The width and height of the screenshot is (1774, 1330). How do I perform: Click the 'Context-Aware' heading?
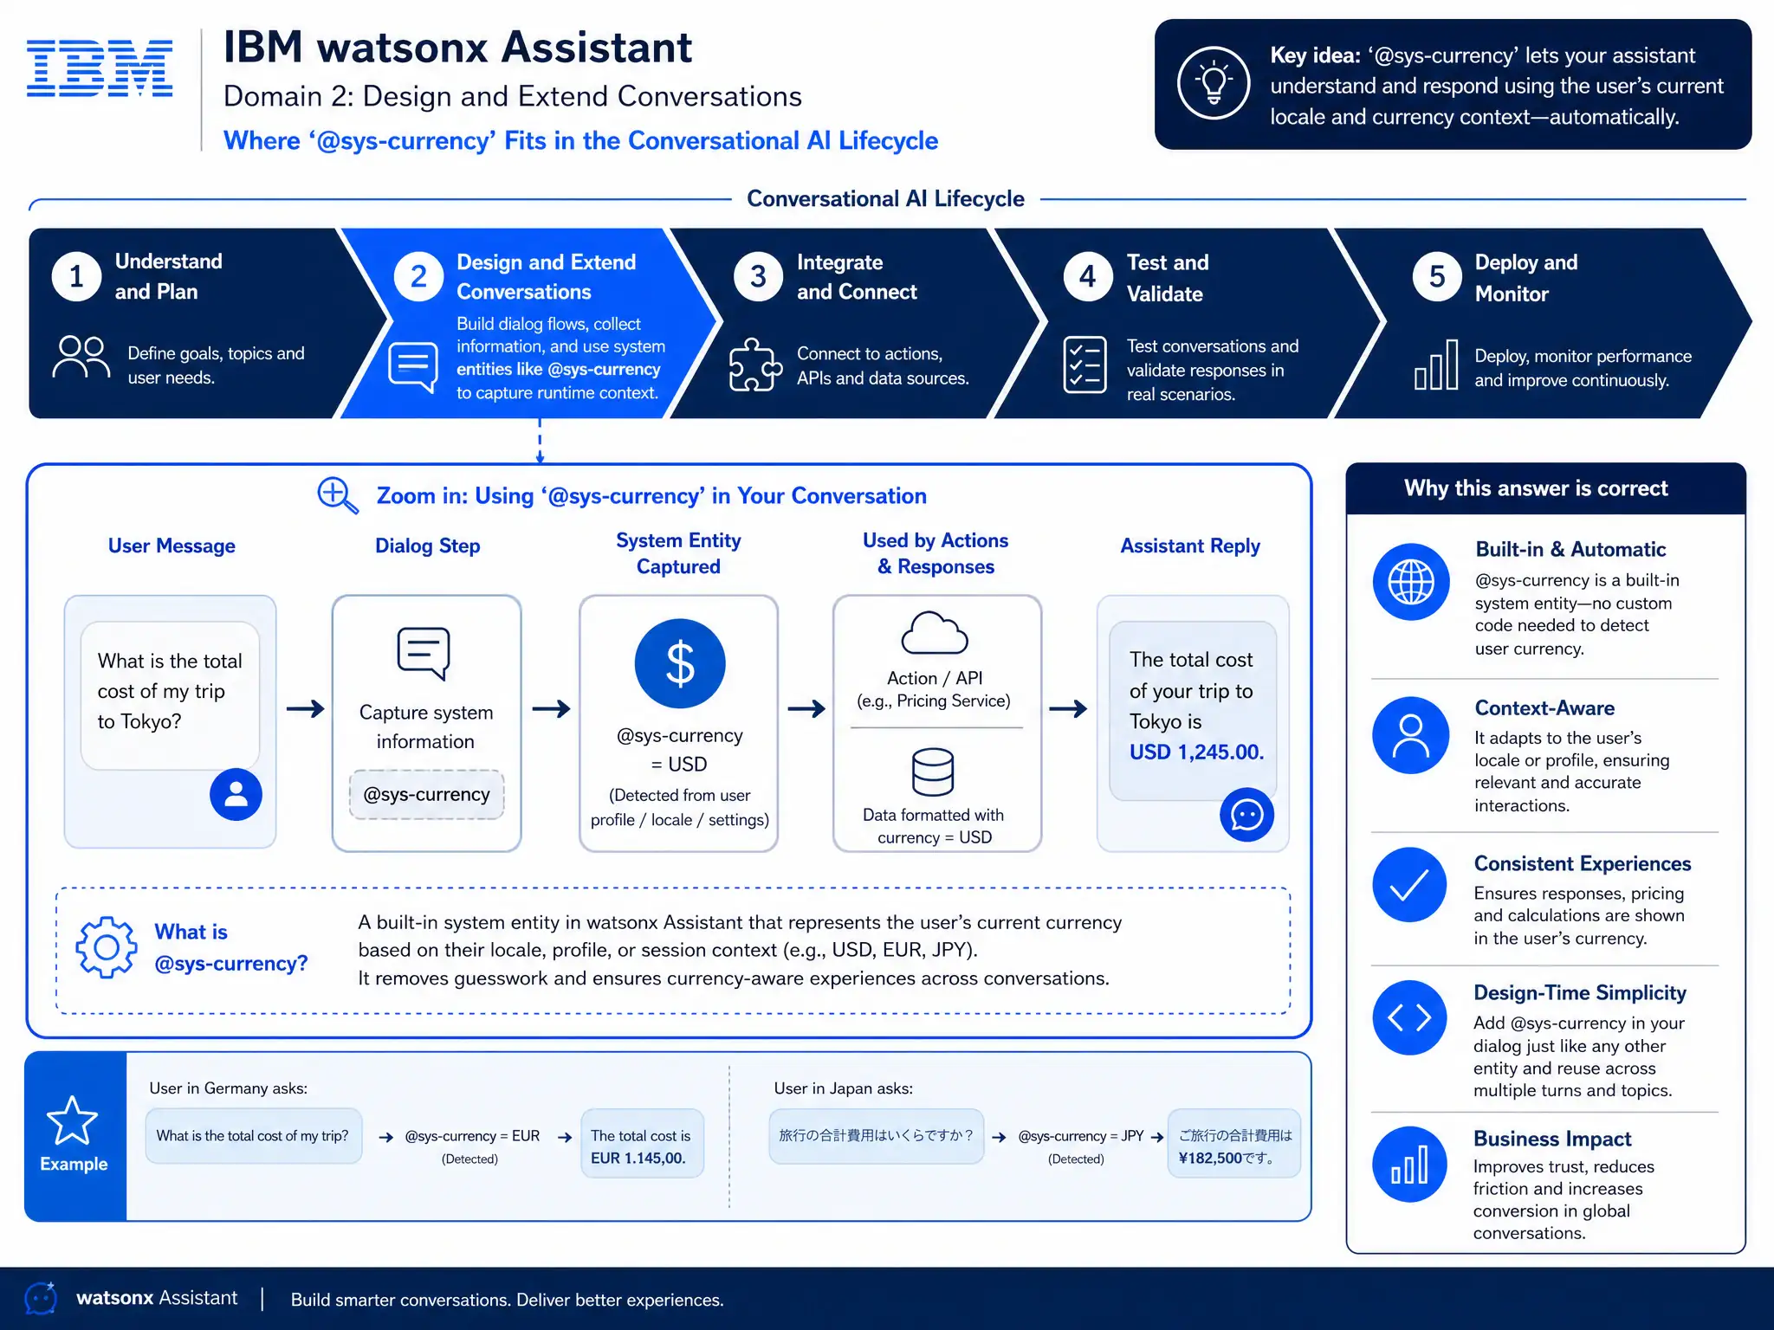(1544, 707)
